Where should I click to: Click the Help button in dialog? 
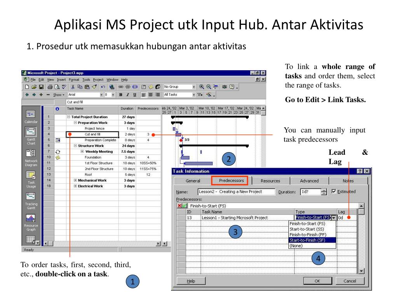tap(191, 281)
